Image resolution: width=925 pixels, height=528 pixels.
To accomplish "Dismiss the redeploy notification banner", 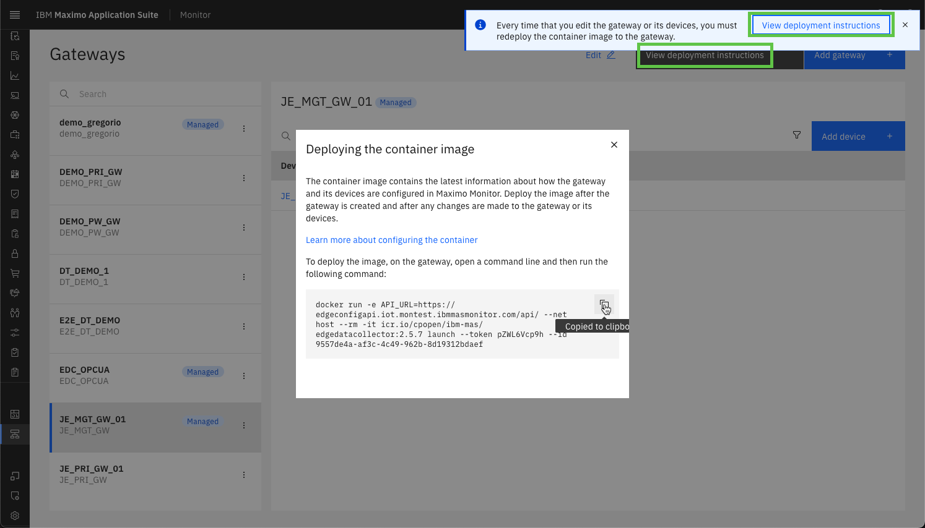I will pyautogui.click(x=905, y=25).
